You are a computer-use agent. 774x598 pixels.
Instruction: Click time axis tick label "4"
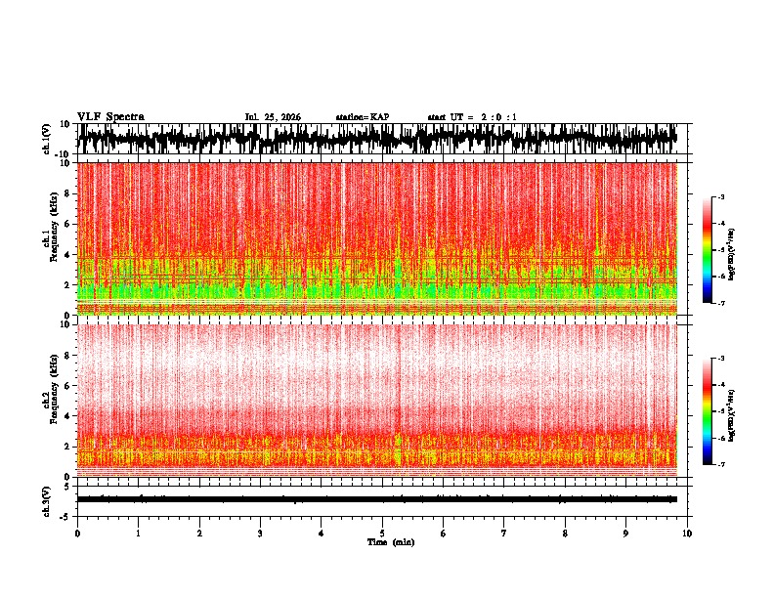pyautogui.click(x=322, y=534)
